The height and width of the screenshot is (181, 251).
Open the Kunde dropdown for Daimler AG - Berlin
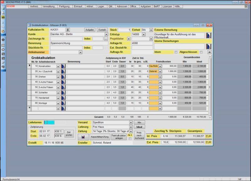[106, 34]
